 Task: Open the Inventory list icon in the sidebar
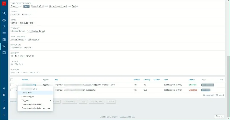tap(4, 33)
